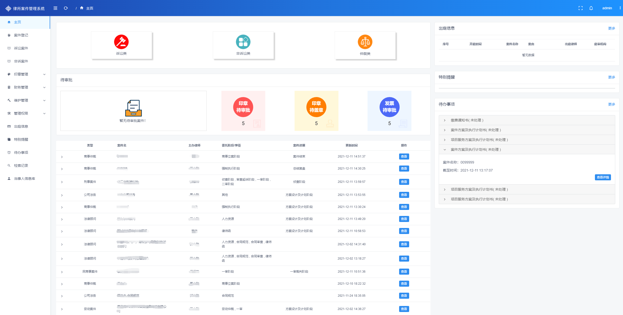Viewport: 623px width, 315px height.
Task: Click the 发票待审批 blue circle
Action: [389, 107]
